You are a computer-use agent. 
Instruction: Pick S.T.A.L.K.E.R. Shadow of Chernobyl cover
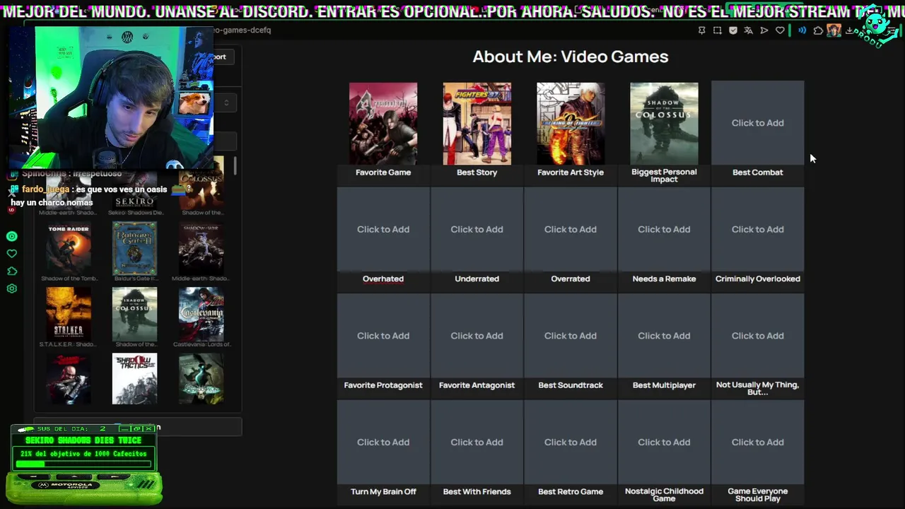pos(69,314)
